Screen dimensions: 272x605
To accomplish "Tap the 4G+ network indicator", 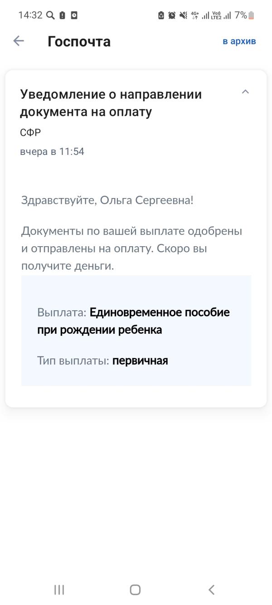I will [x=196, y=15].
